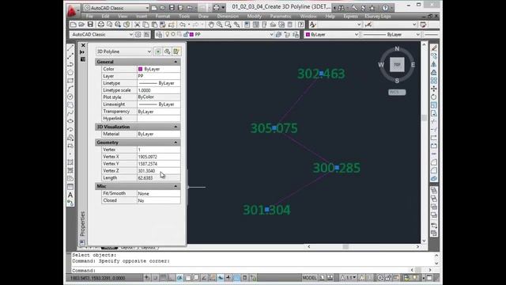506x285 pixels.
Task: Open the Format menu
Action: 163,16
